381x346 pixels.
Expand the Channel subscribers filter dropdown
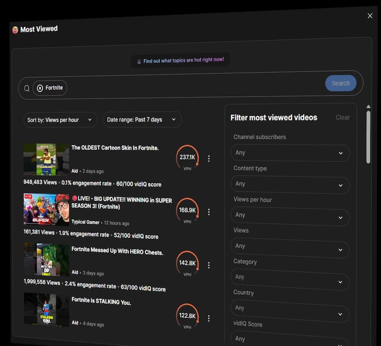click(290, 153)
